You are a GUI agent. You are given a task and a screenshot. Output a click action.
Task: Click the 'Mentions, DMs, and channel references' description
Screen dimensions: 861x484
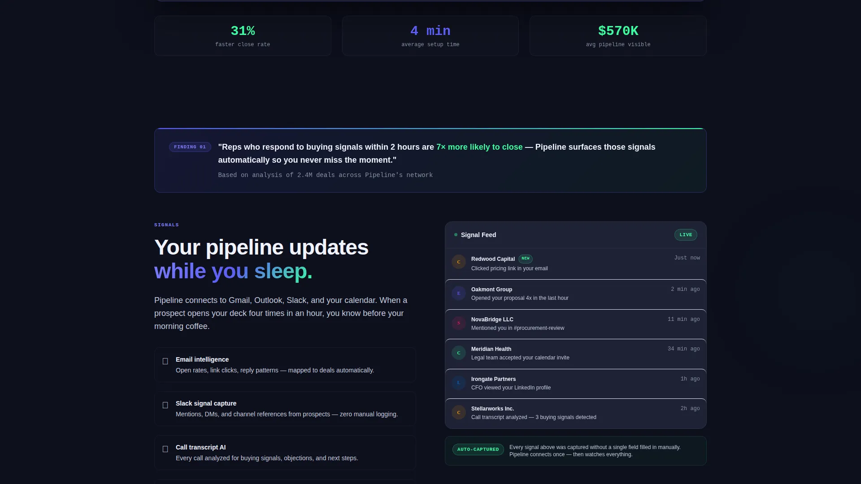[x=287, y=414]
